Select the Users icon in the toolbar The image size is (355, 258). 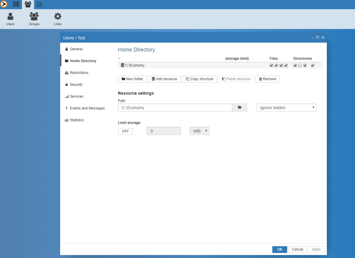(x=10, y=18)
